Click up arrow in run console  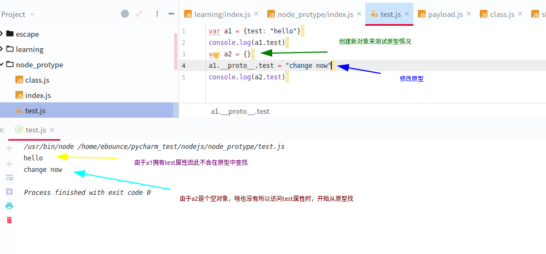click(9, 149)
